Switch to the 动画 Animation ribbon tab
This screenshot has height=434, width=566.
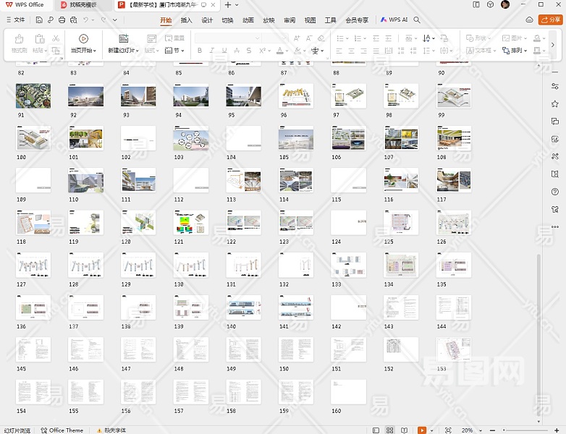pos(248,20)
